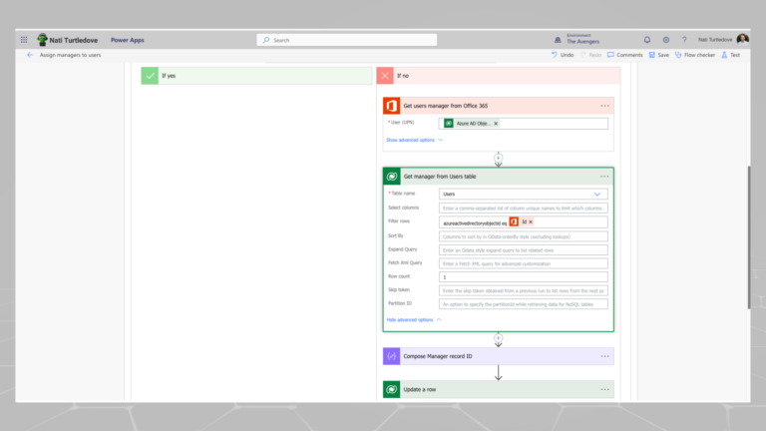This screenshot has width=766, height=431.
Task: Open notifications bell icon
Action: coord(647,40)
